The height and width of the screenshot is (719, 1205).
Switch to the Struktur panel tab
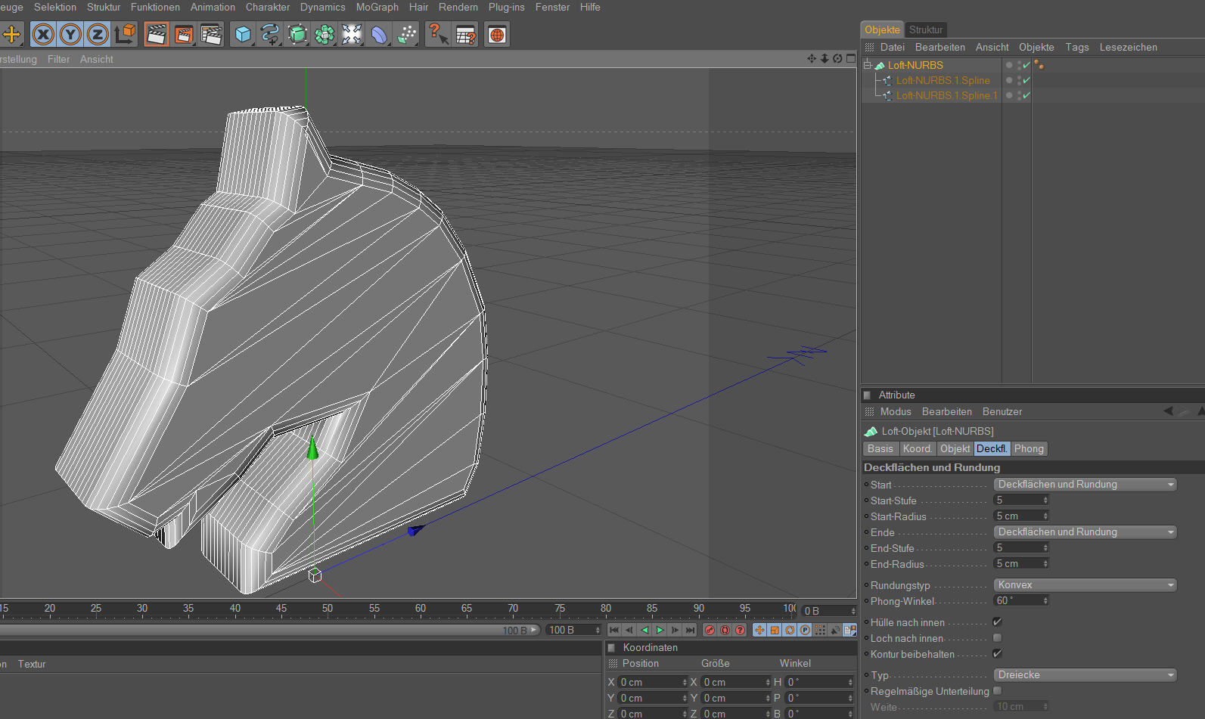(926, 29)
